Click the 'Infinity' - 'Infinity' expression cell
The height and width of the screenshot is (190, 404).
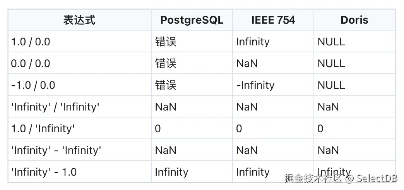56,150
